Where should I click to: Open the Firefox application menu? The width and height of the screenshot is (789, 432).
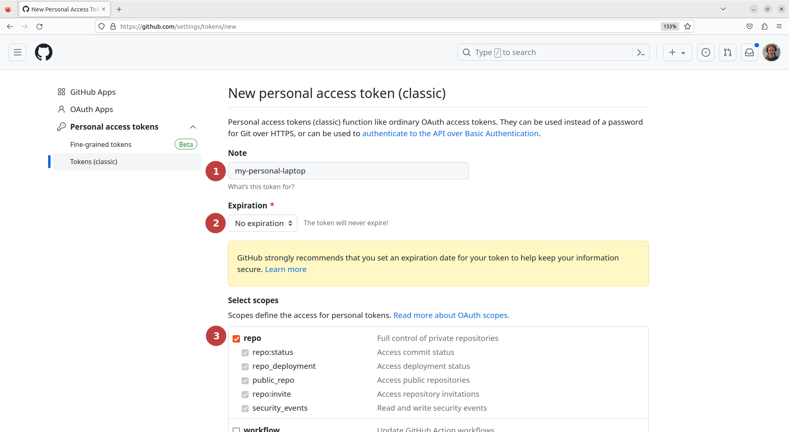(x=779, y=26)
